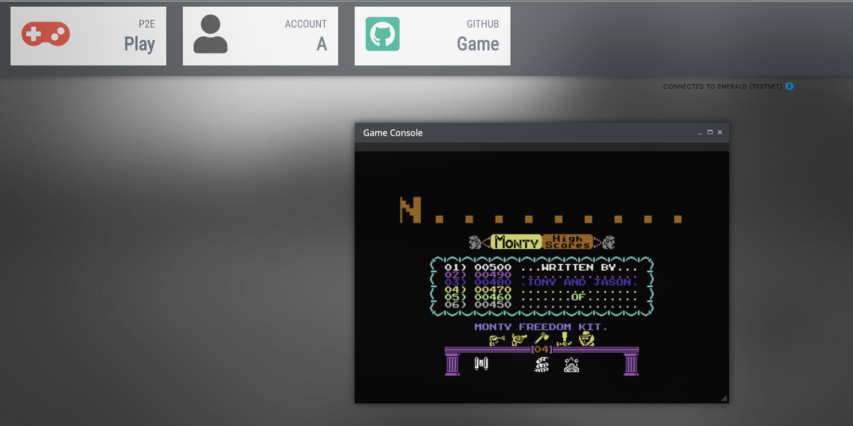Image resolution: width=853 pixels, height=426 pixels.
Task: Open the GitHub Game card
Action: (432, 36)
